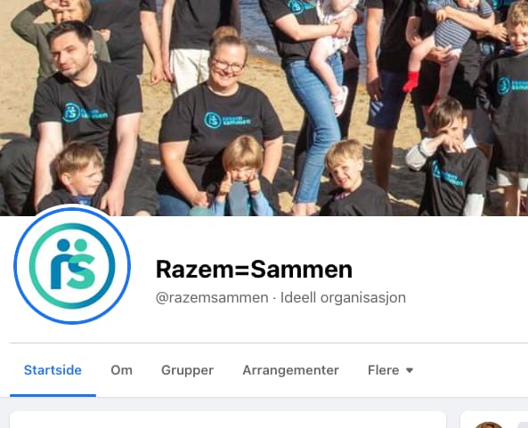Open the Razem=Sammen round profile logo
528x428 pixels.
tap(72, 265)
